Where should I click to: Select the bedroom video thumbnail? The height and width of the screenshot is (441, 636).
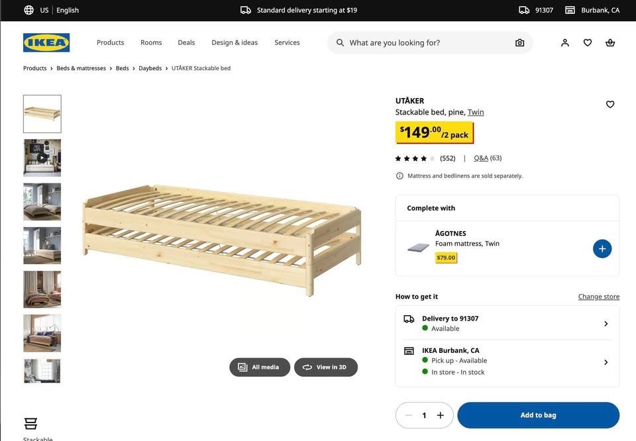click(x=42, y=157)
